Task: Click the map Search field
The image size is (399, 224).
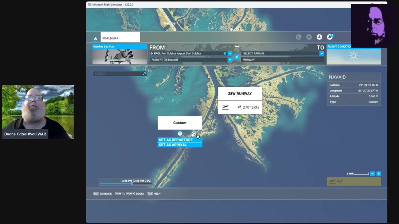Action: click(118, 74)
